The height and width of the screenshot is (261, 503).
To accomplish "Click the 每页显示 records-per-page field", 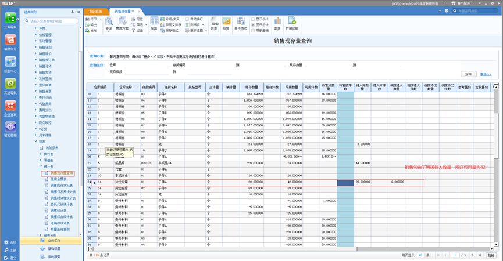I will (420, 255).
